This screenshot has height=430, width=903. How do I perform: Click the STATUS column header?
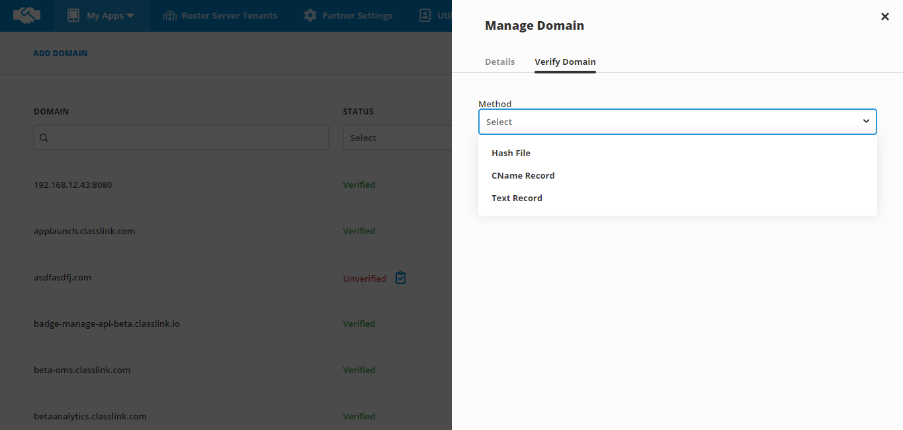point(358,111)
